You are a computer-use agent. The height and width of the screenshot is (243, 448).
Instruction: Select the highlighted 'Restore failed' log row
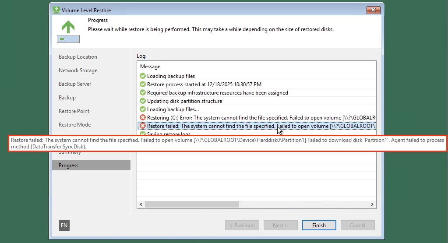(257, 126)
